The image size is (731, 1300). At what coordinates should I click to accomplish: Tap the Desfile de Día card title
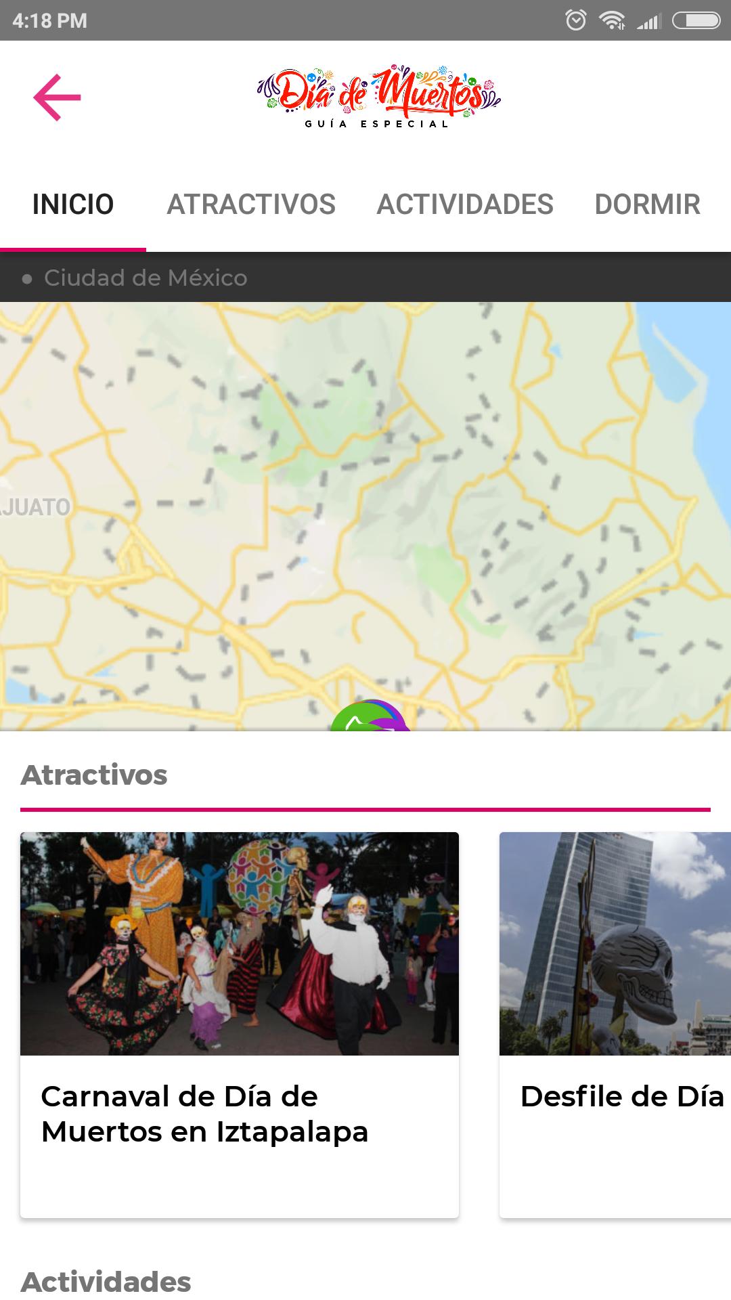click(622, 1097)
